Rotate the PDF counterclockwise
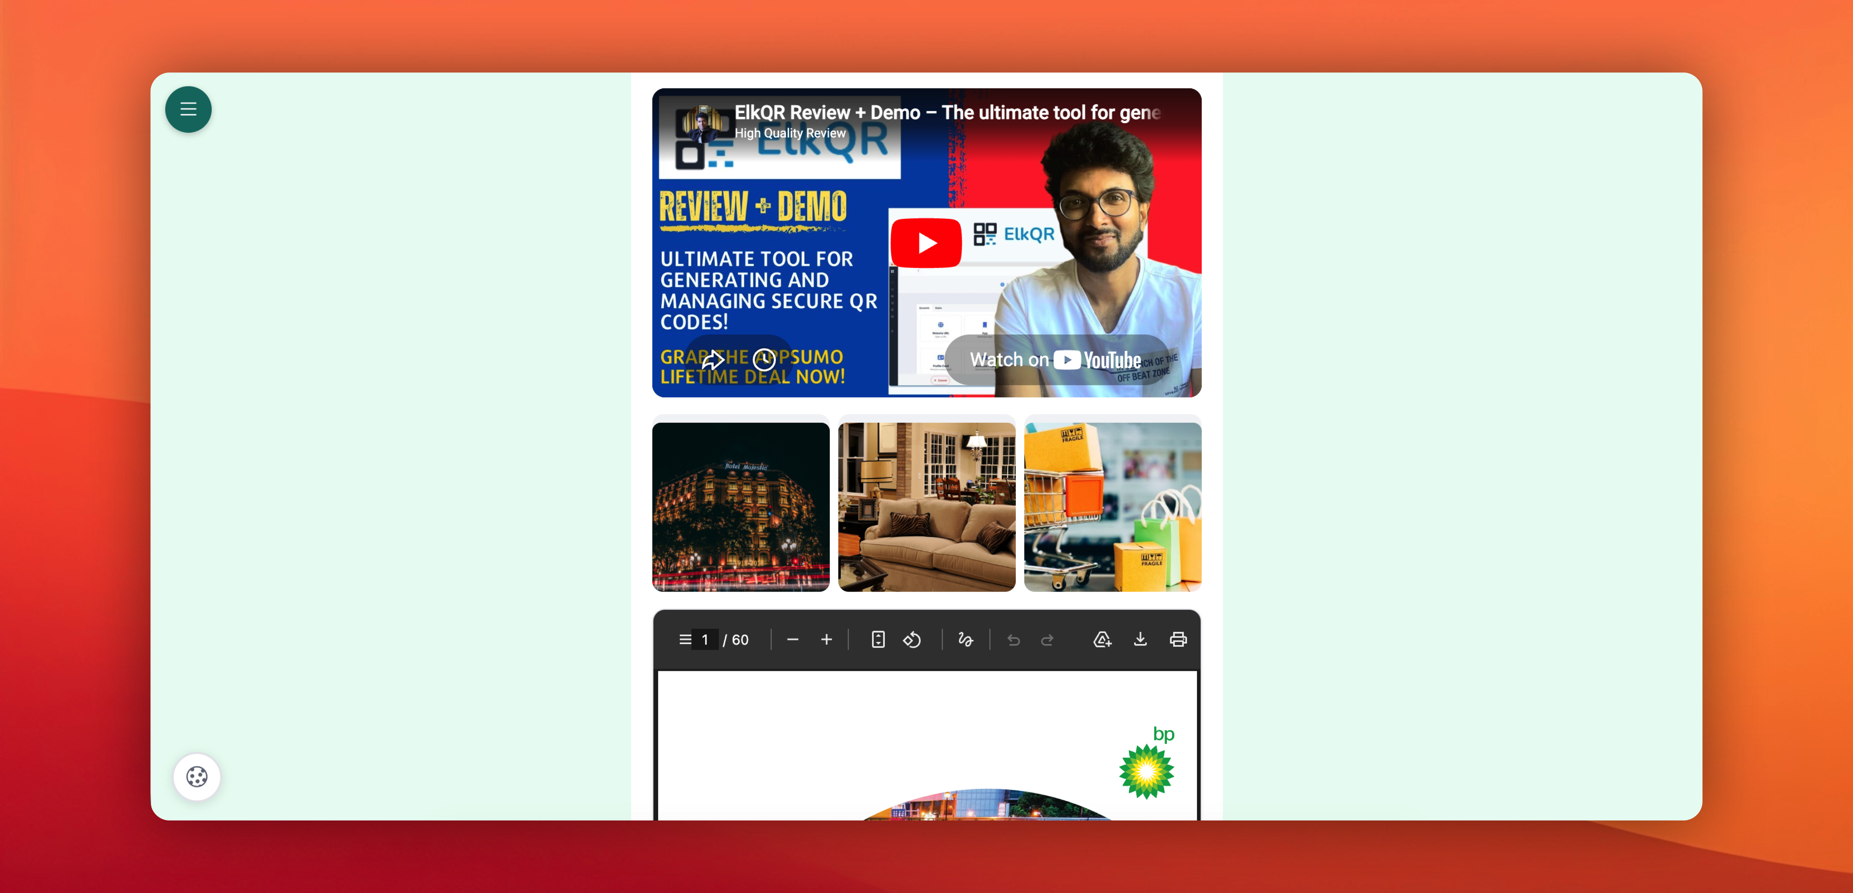Viewport: 1853px width, 893px height. coord(912,640)
